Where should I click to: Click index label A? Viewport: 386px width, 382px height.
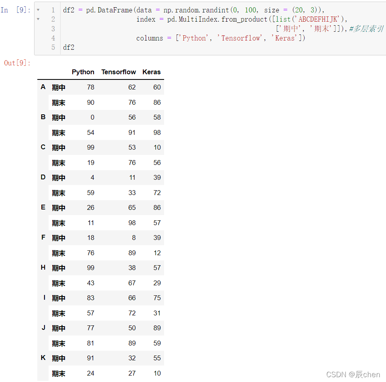43,87
